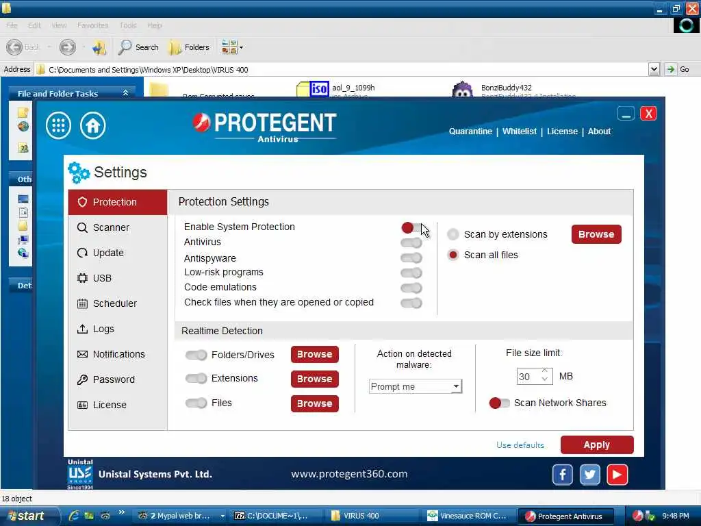This screenshot has width=701, height=526.
Task: Click the Explorer Up folder icon
Action: [x=99, y=47]
